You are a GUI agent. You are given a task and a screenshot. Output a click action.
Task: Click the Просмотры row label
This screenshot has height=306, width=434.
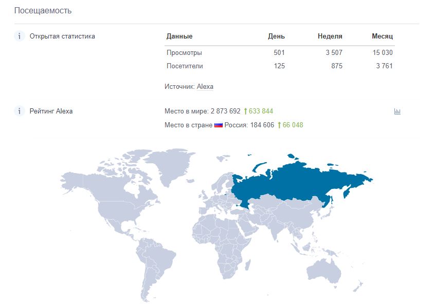(184, 52)
